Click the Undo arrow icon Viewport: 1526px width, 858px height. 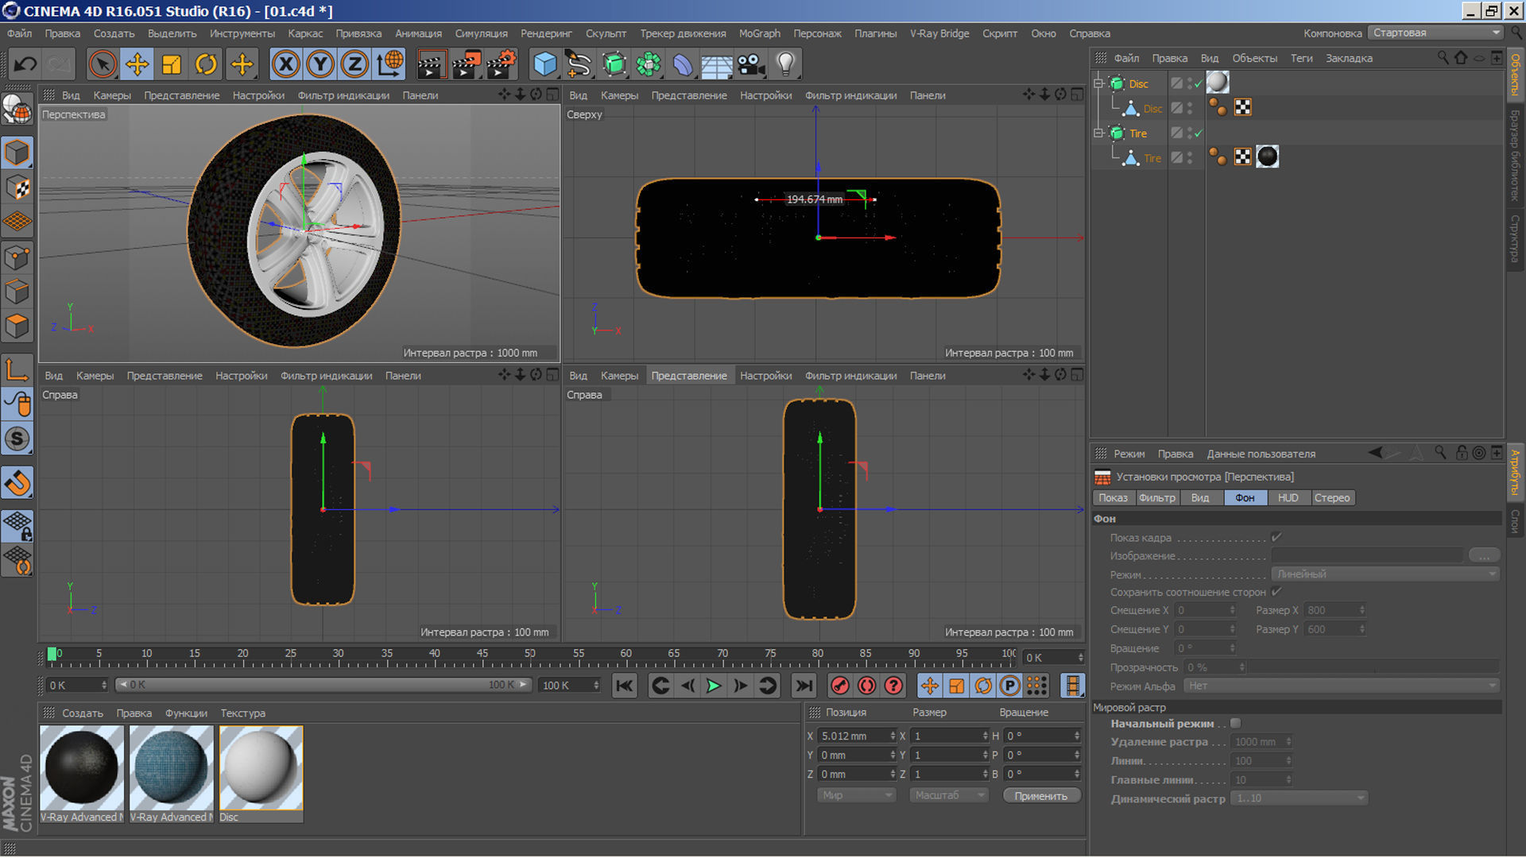25,64
